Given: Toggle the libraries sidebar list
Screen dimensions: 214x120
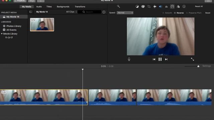Looking at the screenshot, I should coord(31,12).
